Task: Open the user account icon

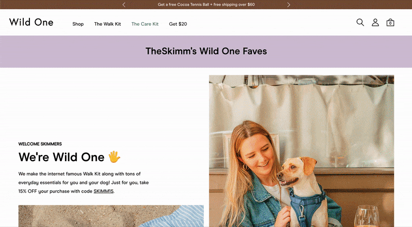Action: click(x=375, y=23)
